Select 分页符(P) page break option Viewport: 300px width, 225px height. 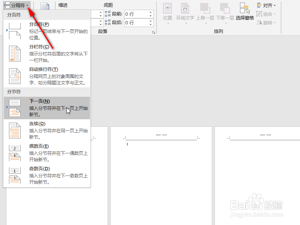[47, 31]
